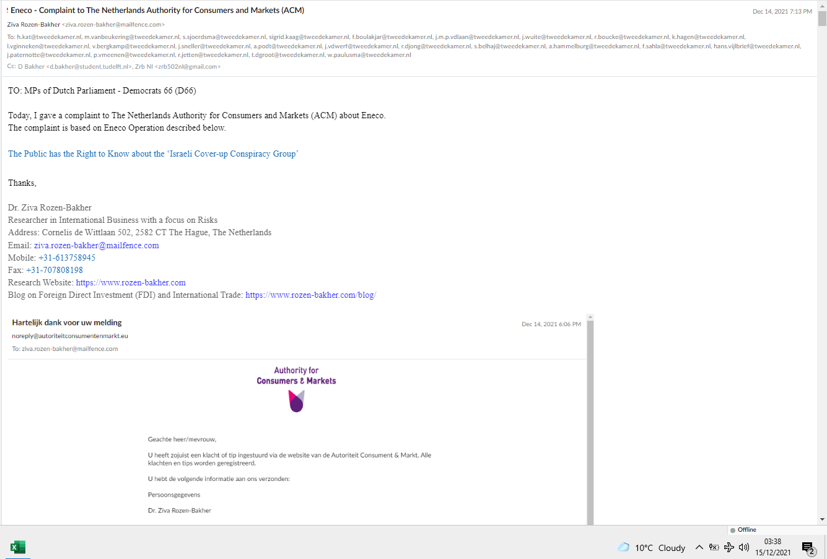The image size is (827, 559).
Task: Click recipient w.paulusma@tweedekamer.nl
Action: pyautogui.click(x=369, y=55)
